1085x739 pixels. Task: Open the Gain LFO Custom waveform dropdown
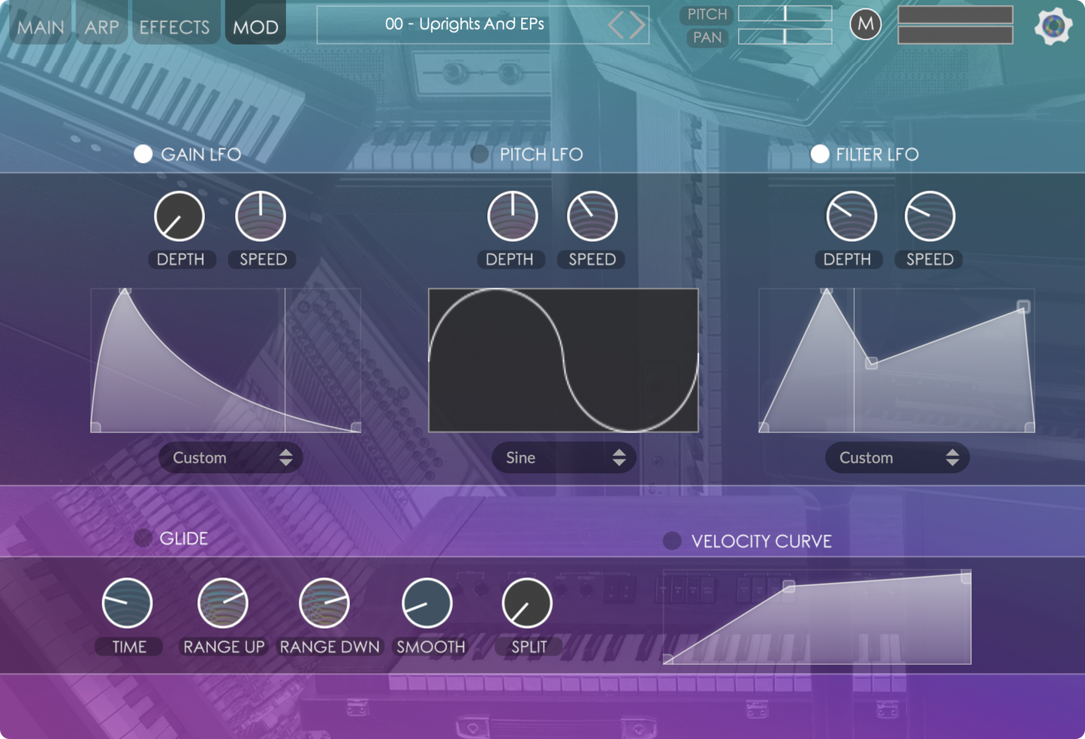[x=231, y=457]
